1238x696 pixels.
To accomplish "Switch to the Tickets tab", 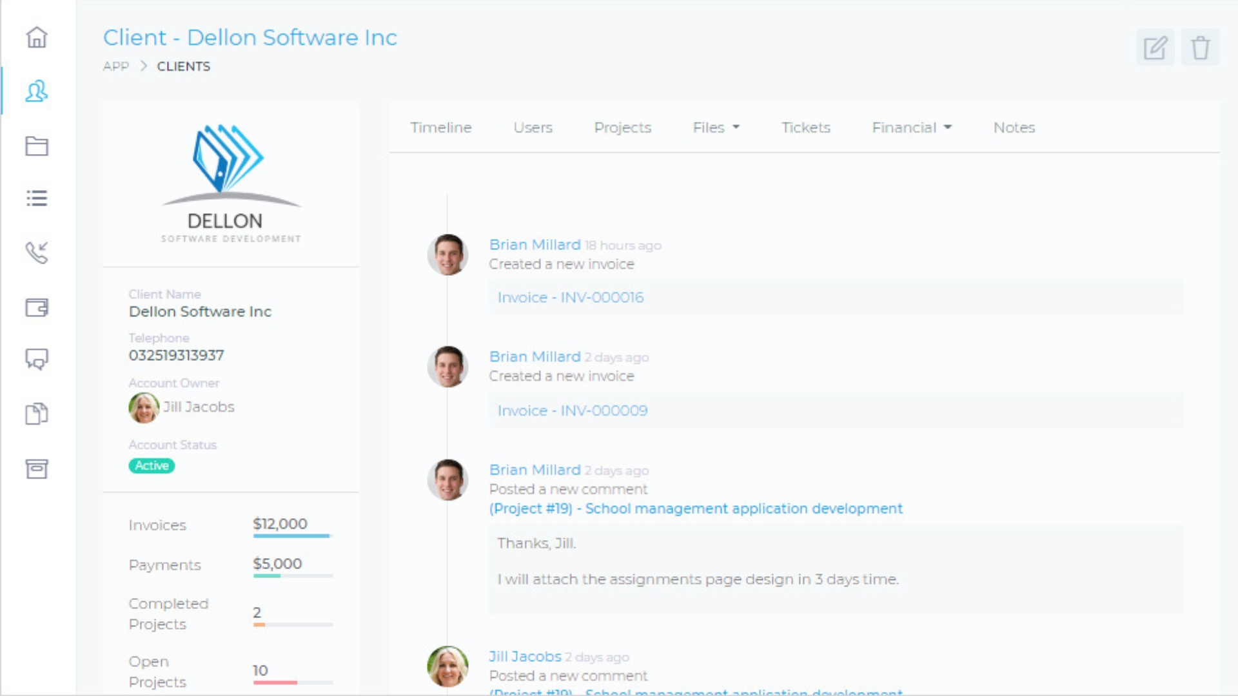I will point(805,128).
